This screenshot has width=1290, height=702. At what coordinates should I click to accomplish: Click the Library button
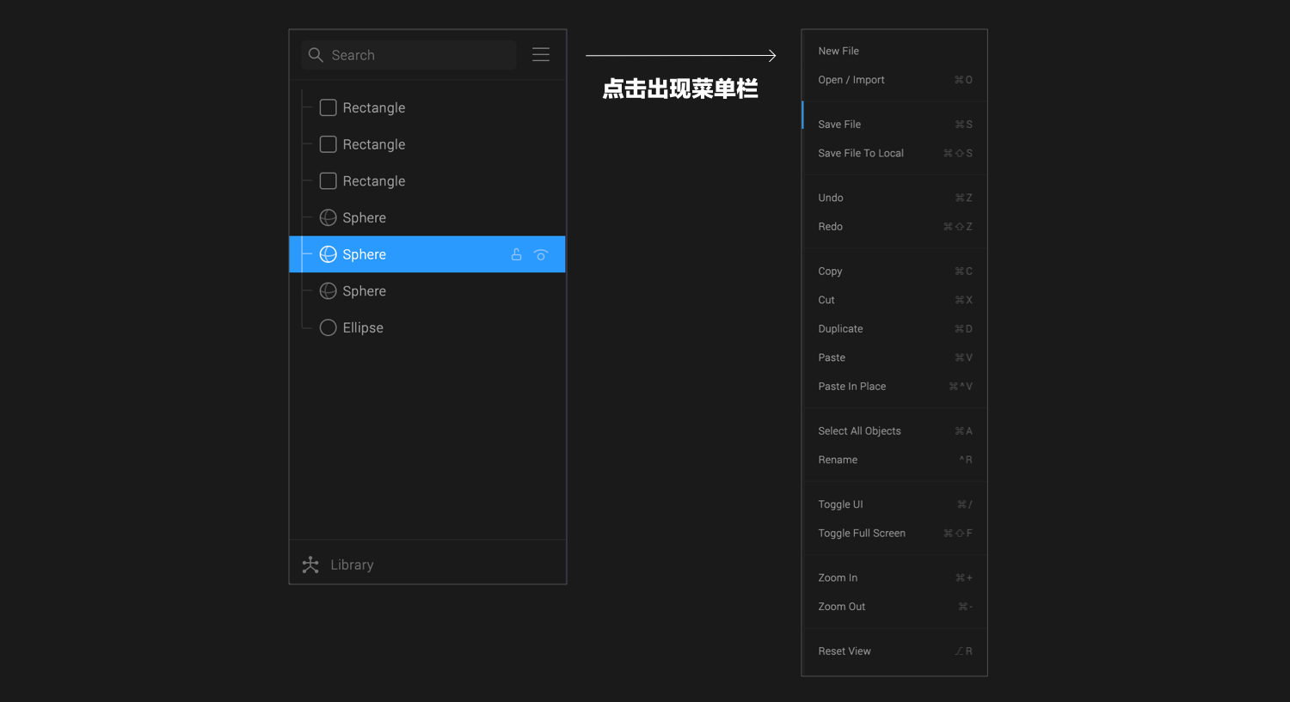[x=351, y=565]
